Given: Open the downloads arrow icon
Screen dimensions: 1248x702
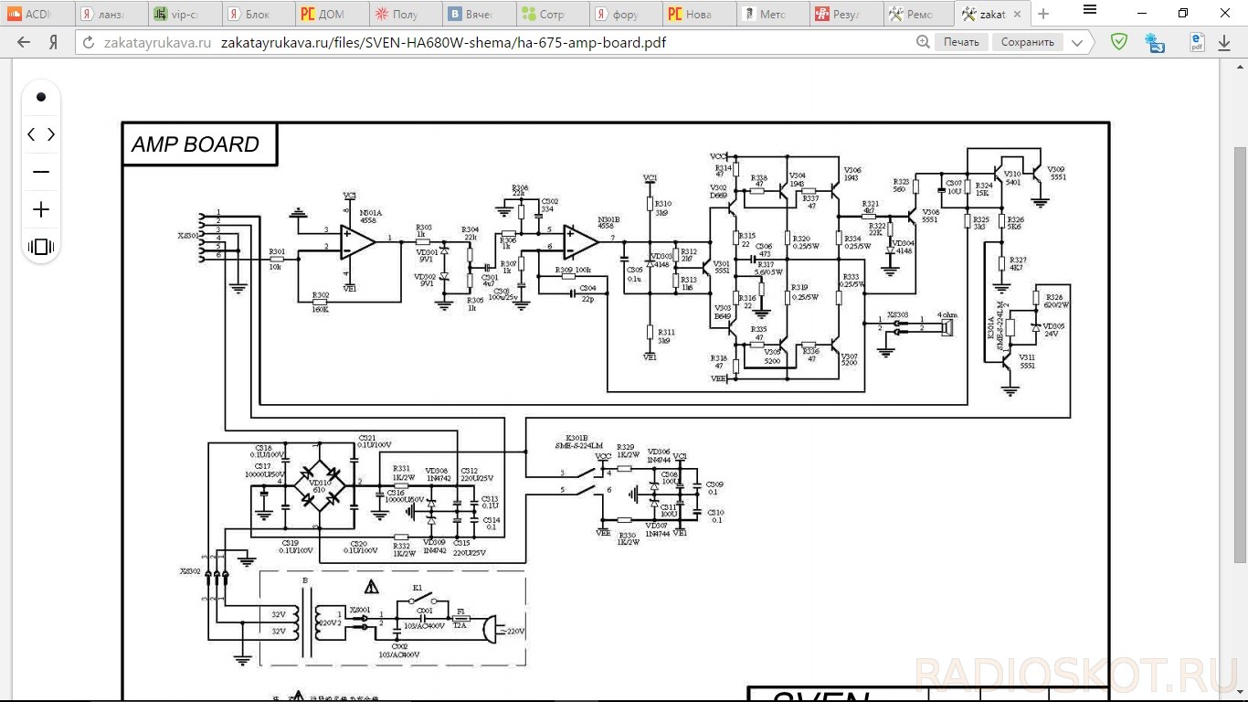Looking at the screenshot, I should [1225, 42].
